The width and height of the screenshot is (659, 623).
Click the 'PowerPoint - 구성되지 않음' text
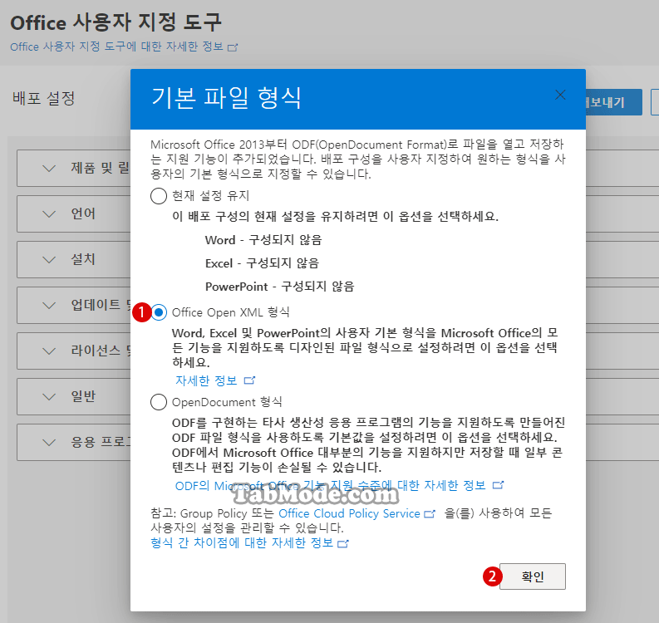click(x=279, y=287)
